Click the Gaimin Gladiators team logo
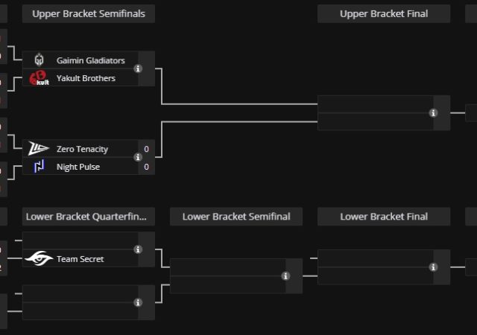477x335 pixels. pos(40,60)
